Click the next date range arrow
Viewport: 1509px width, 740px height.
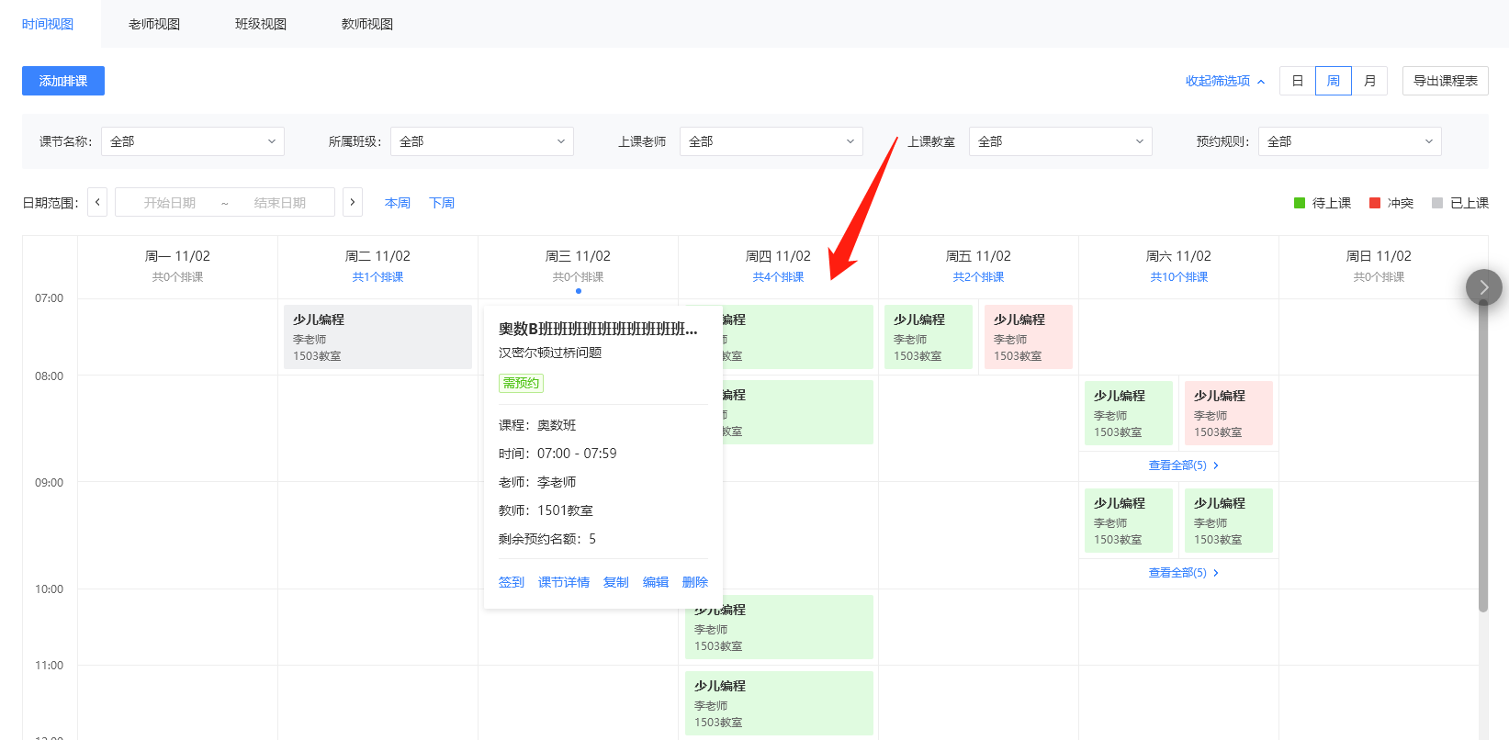[353, 202]
